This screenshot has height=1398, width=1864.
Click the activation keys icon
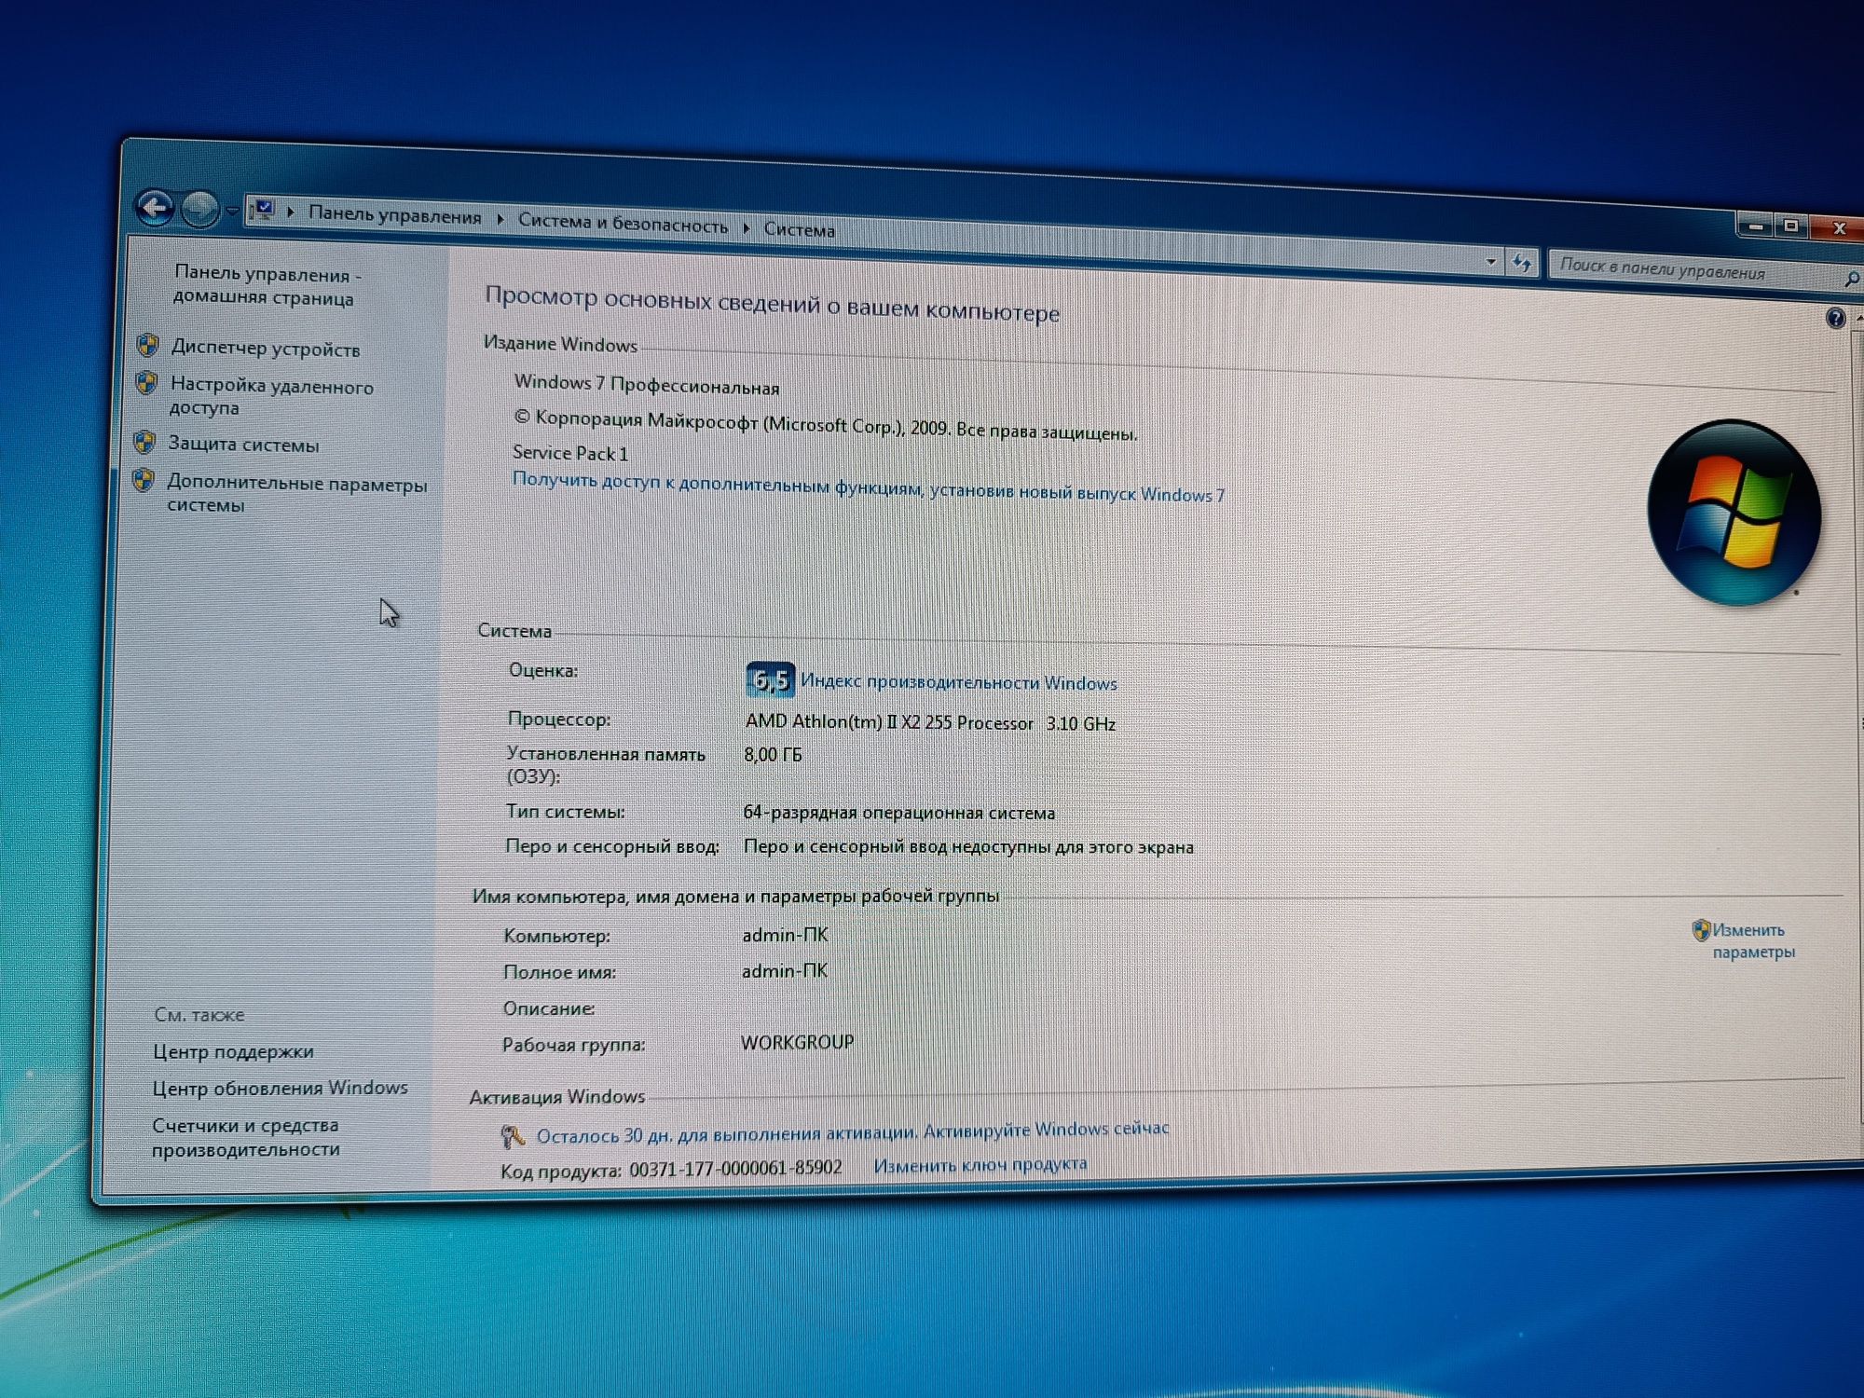click(x=512, y=1135)
